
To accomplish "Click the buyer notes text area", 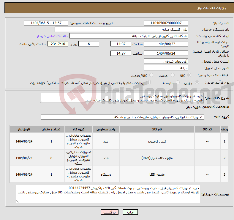I will click(108, 194).
